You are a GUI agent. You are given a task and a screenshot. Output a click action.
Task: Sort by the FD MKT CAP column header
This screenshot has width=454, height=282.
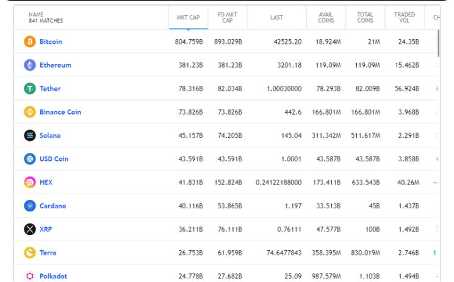click(227, 17)
